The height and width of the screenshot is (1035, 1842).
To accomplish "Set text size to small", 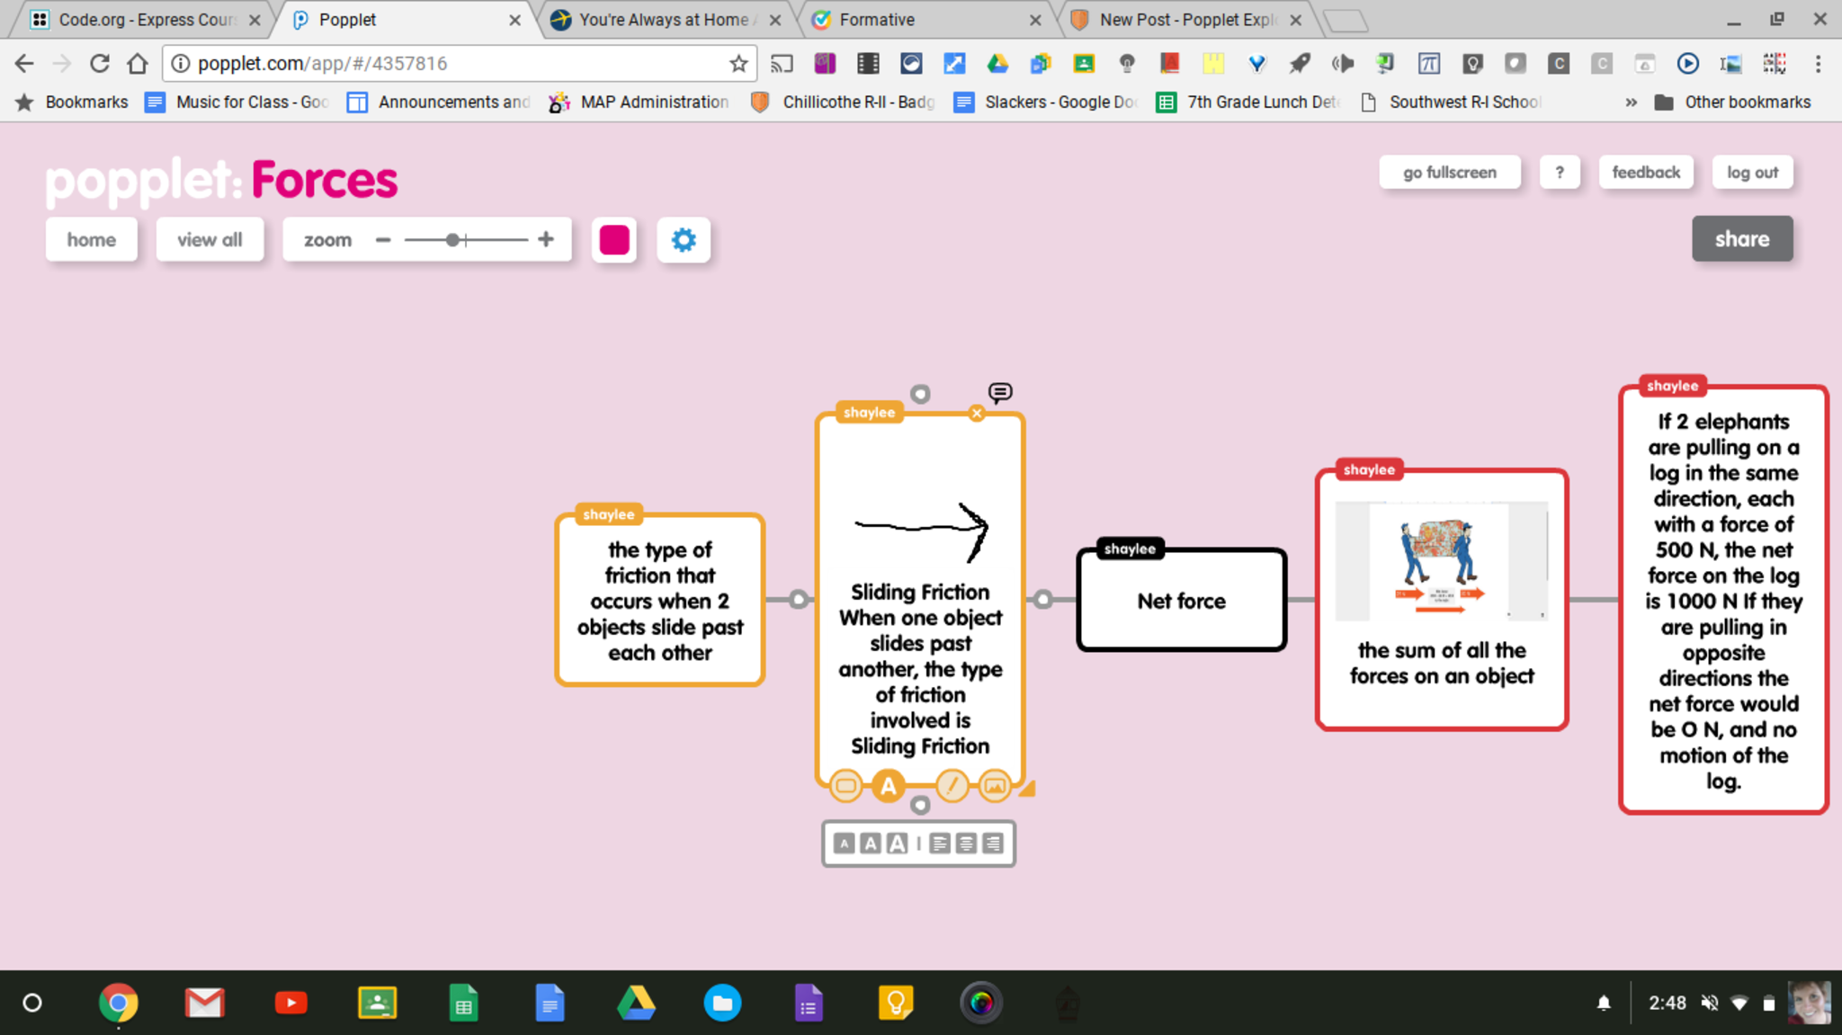I will click(x=844, y=843).
